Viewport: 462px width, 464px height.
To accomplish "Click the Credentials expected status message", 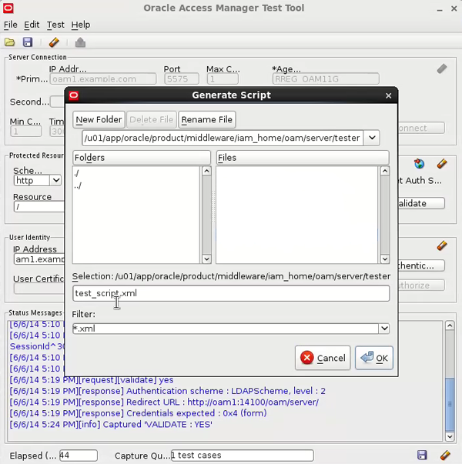I will click(139, 413).
